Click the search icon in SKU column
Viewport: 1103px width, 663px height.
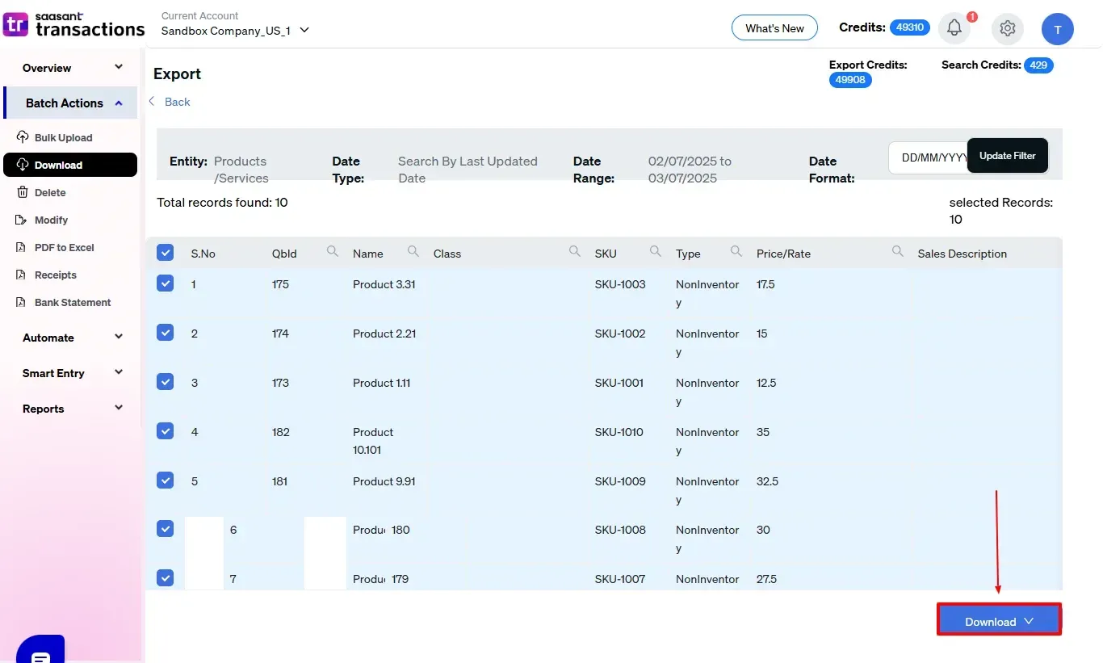[x=655, y=252]
